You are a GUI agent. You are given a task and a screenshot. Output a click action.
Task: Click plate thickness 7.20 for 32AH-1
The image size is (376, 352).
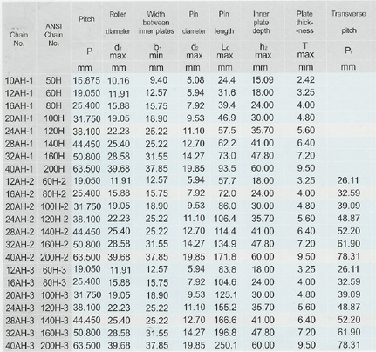306,156
